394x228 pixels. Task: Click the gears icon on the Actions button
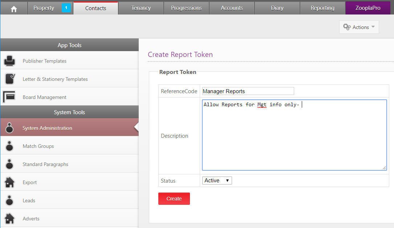347,27
